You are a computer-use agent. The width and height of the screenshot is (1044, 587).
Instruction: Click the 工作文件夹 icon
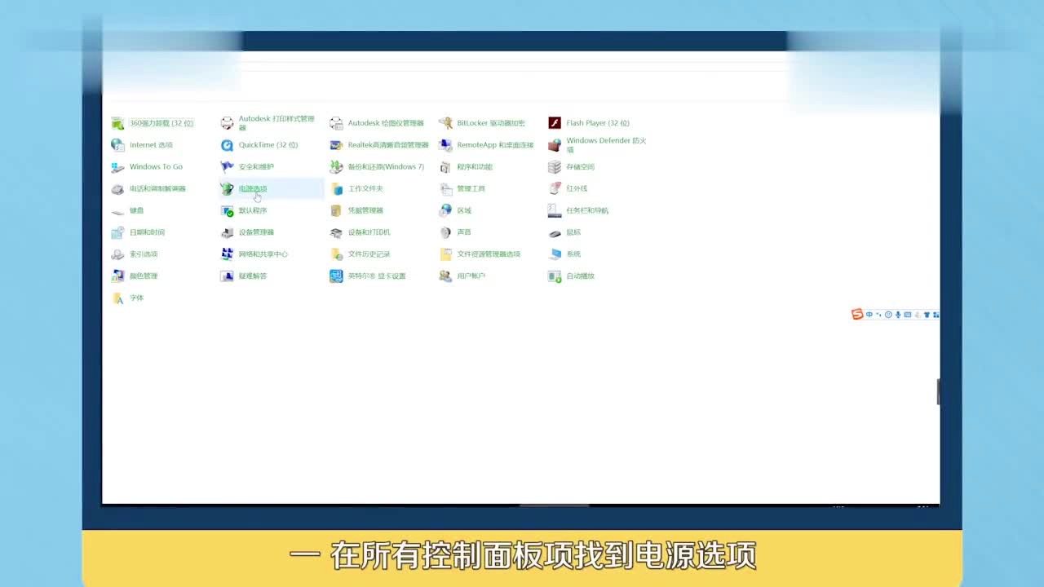coord(336,189)
